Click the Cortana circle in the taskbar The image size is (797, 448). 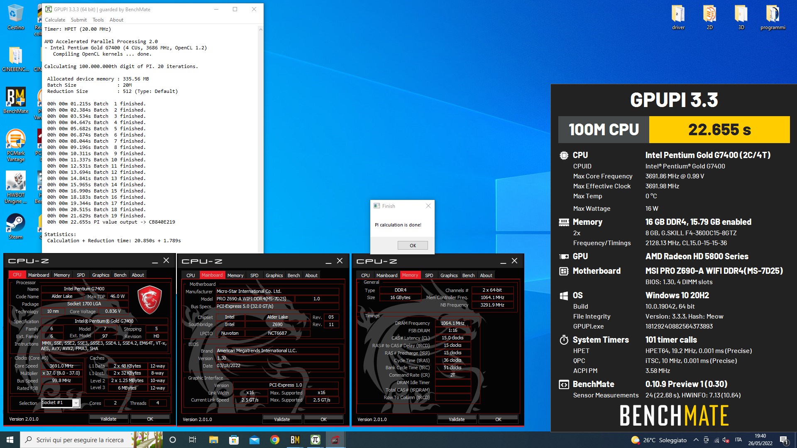pos(173,440)
